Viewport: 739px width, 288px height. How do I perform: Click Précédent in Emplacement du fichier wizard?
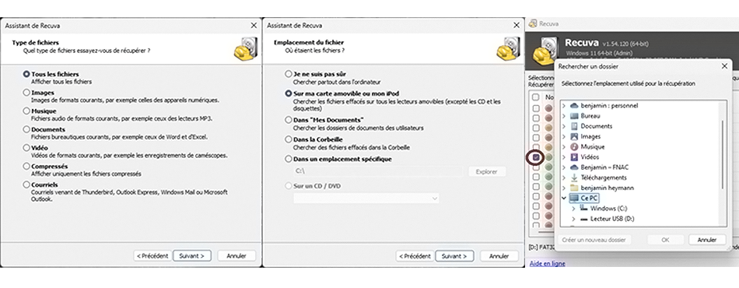coord(415,256)
